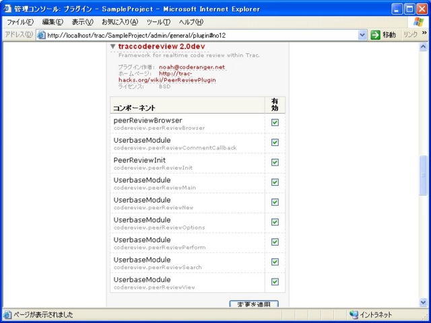Click the 移動 Go button label
The width and height of the screenshot is (431, 323).
(x=389, y=35)
